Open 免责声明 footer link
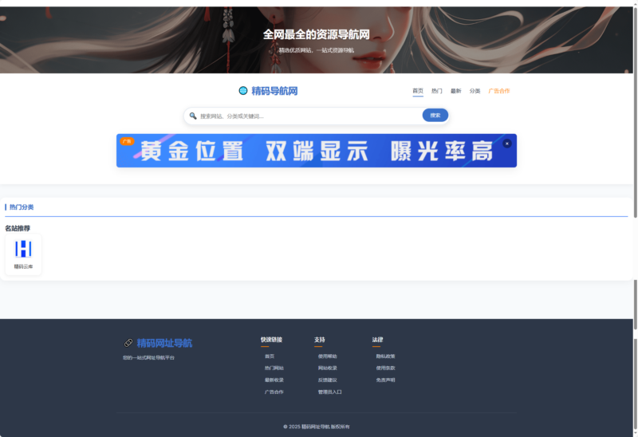Viewport: 638px width, 437px height. point(386,380)
